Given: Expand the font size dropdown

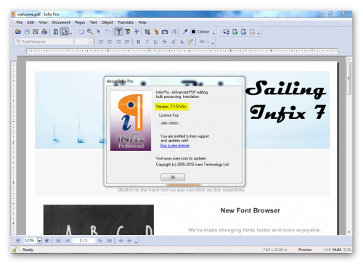Looking at the screenshot, I should [x=91, y=41].
